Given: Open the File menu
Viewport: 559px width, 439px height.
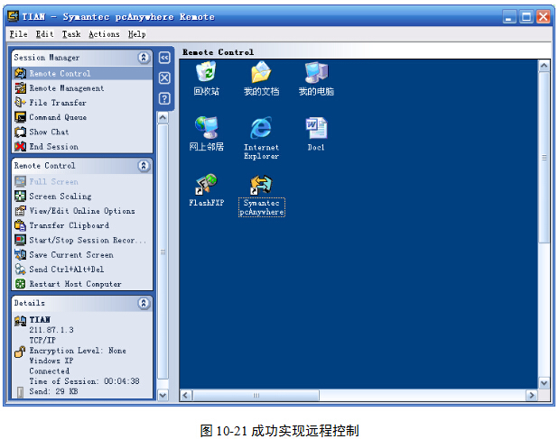Looking at the screenshot, I should 18,34.
